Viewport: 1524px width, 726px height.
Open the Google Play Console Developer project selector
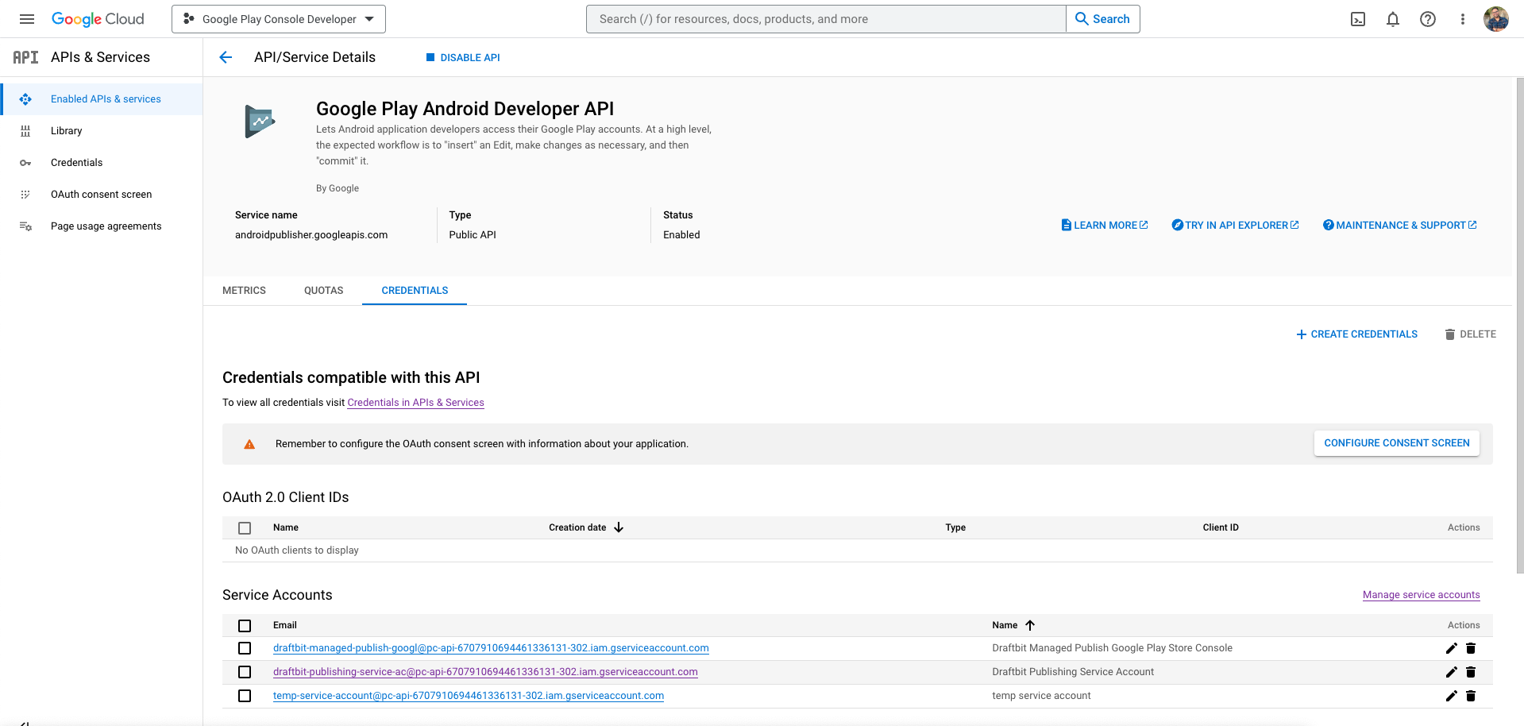[x=279, y=19]
